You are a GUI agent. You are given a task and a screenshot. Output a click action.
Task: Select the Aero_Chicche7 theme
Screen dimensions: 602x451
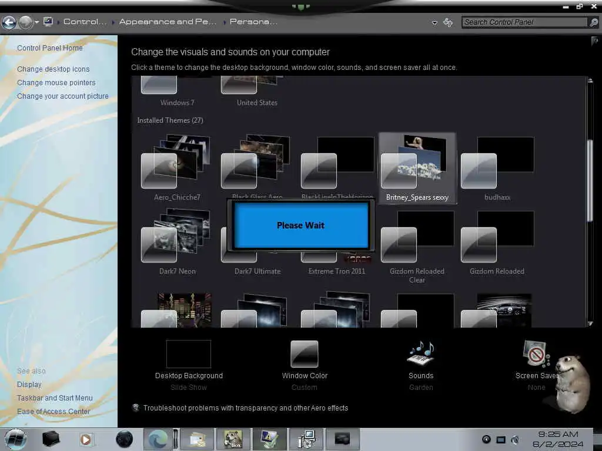point(177,167)
